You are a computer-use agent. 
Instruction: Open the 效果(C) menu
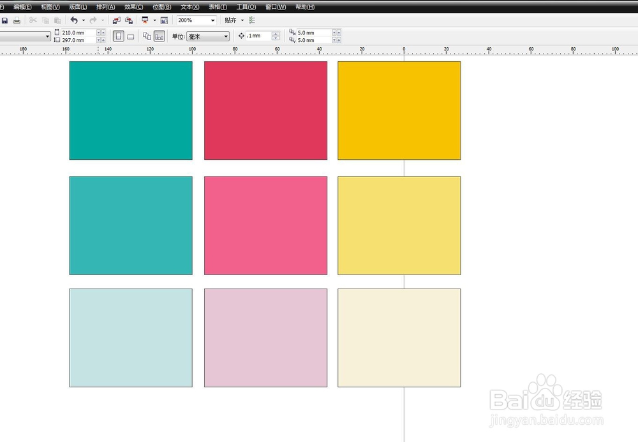coord(134,7)
